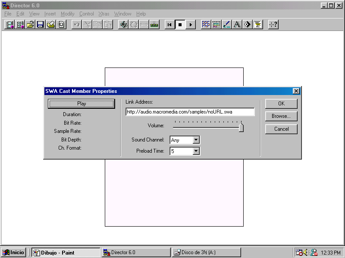Click the Help pointer question mark icon
Screen dimensions: 345x258
tap(273, 25)
